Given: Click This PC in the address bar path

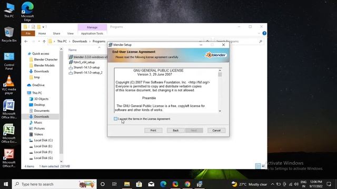Looking at the screenshot, I should click(62, 41).
